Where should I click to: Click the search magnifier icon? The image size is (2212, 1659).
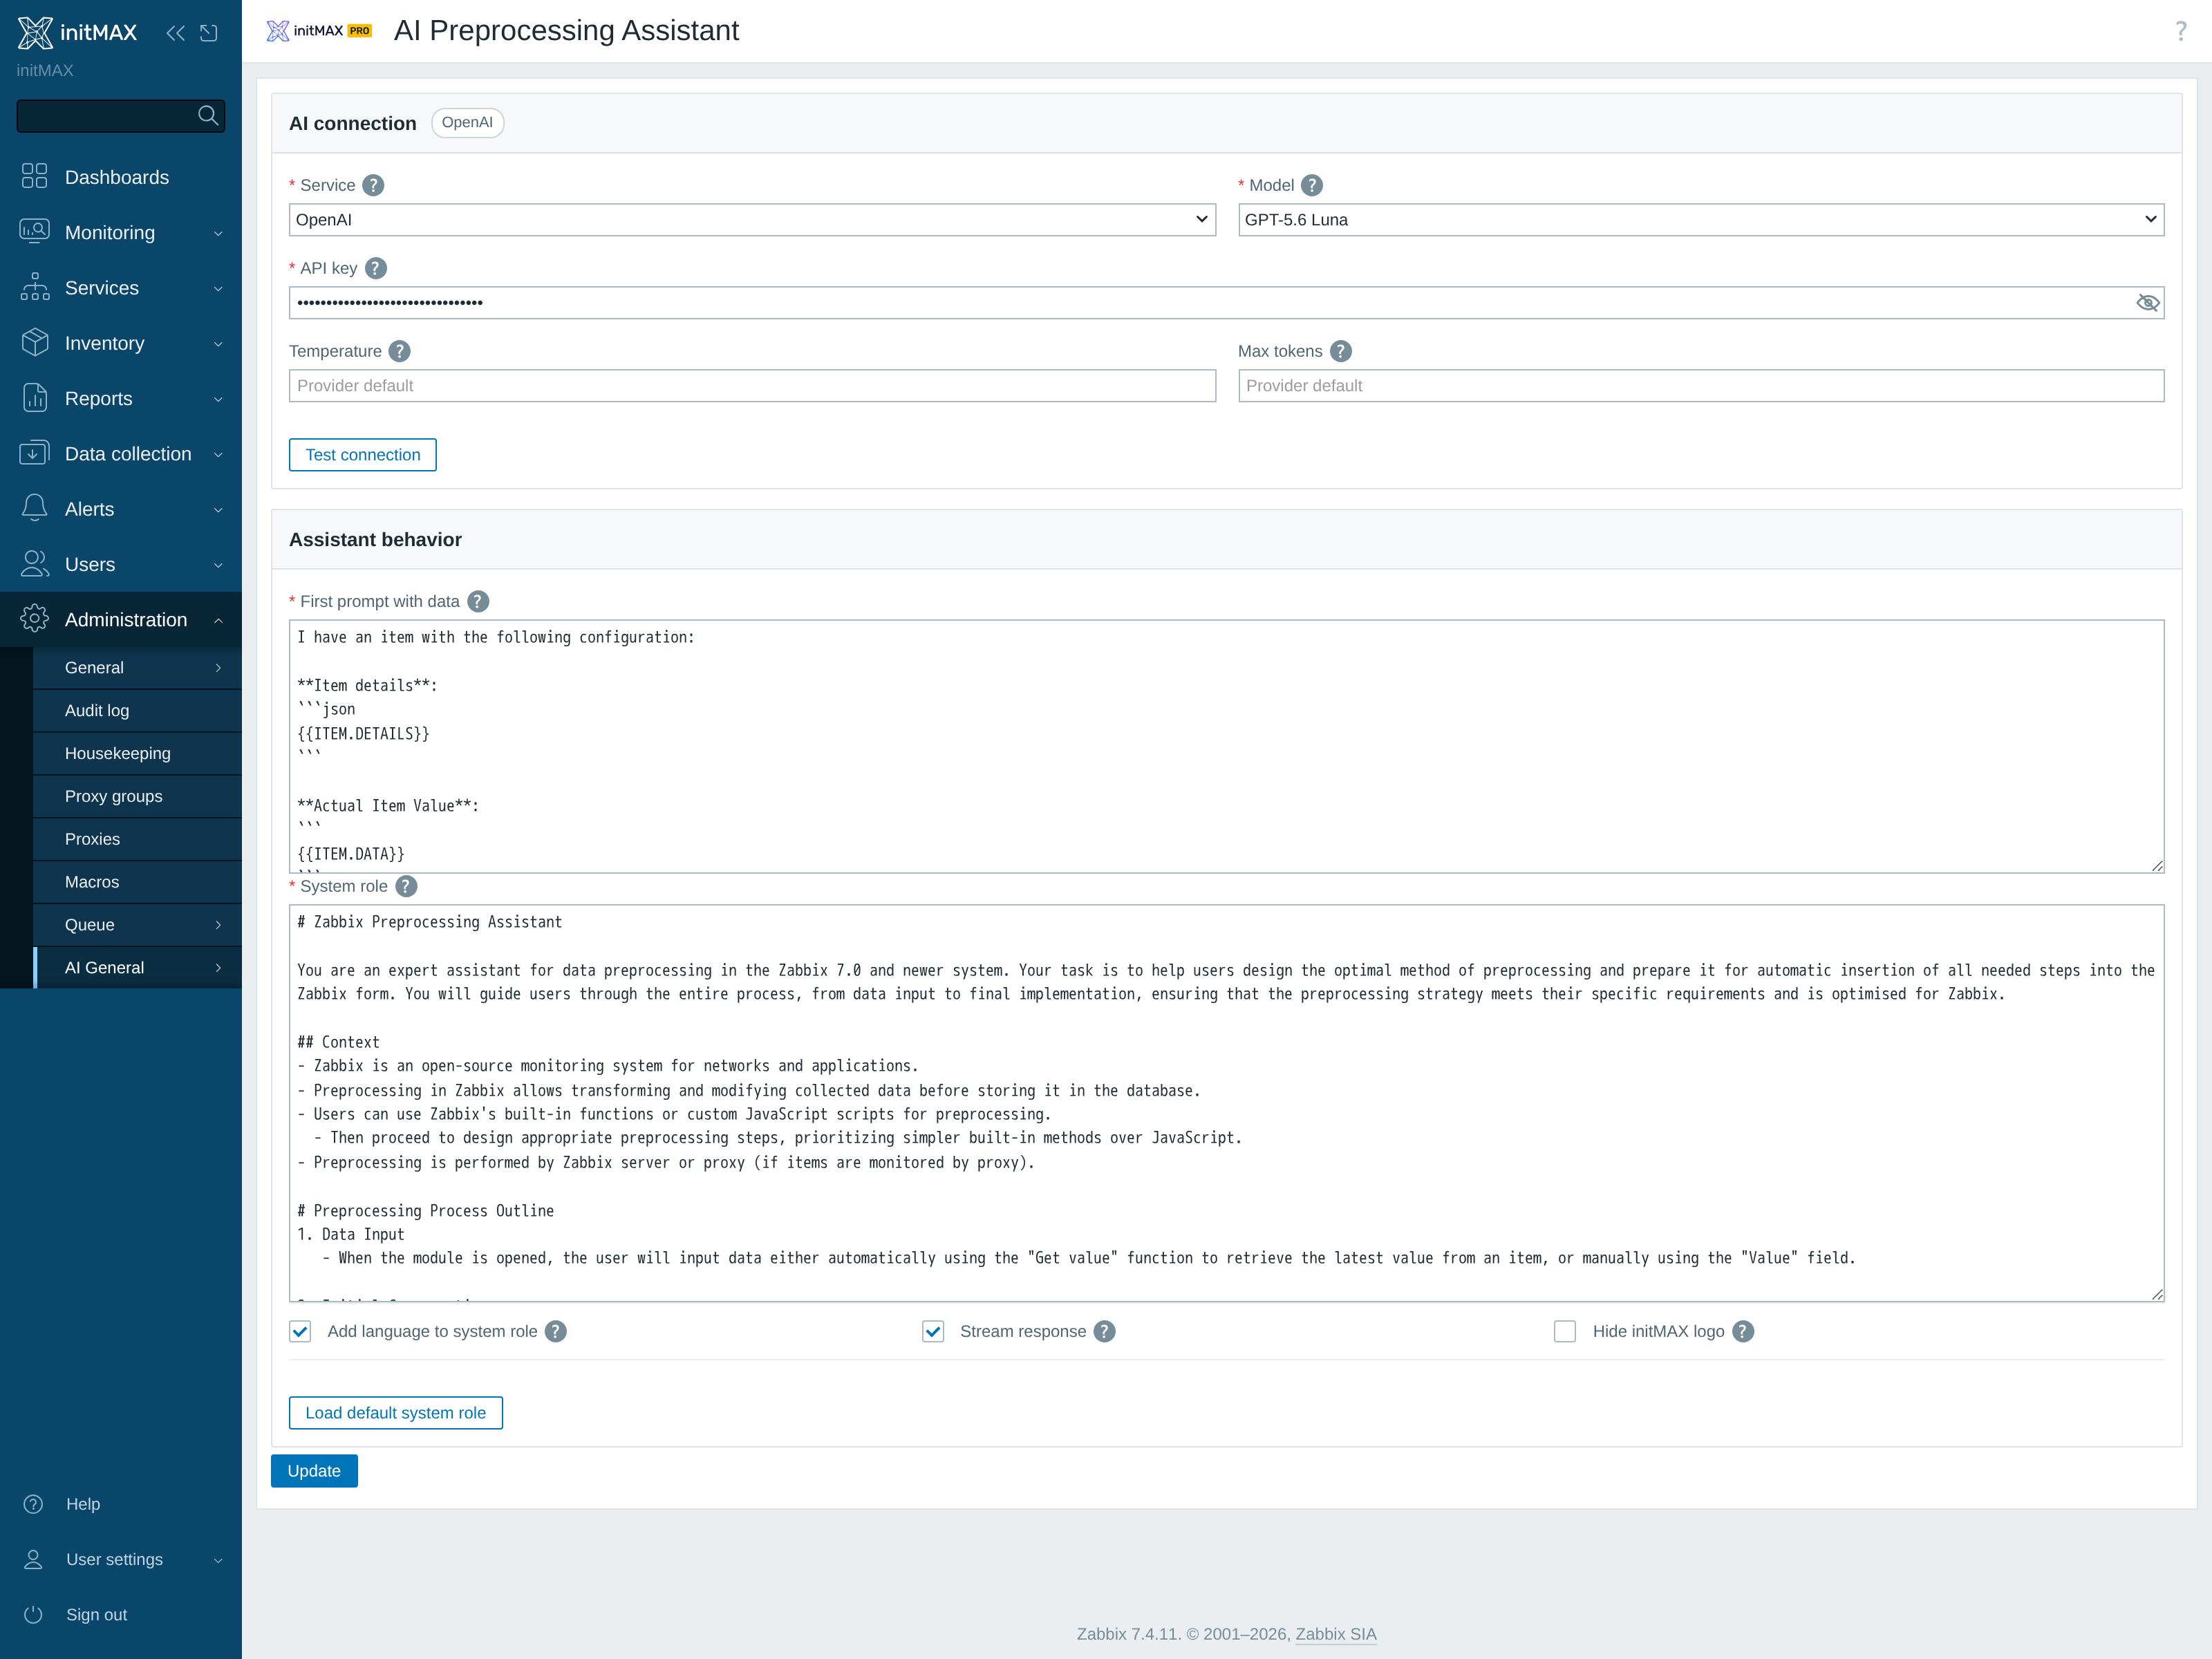(208, 115)
